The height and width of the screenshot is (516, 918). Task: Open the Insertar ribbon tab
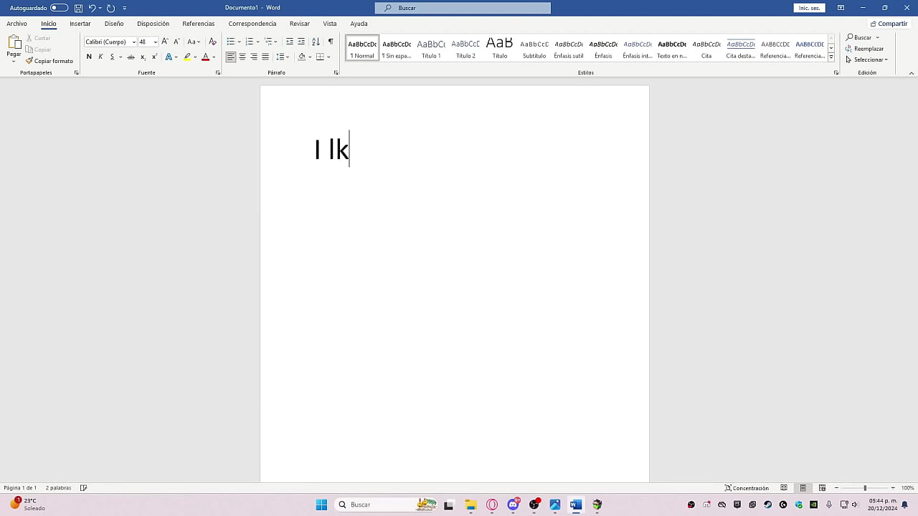pyautogui.click(x=80, y=24)
